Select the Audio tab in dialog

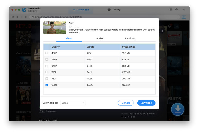100,39
